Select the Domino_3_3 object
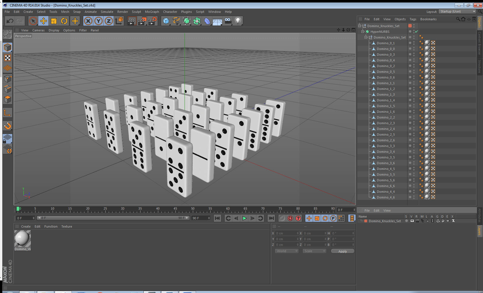 pyautogui.click(x=385, y=146)
